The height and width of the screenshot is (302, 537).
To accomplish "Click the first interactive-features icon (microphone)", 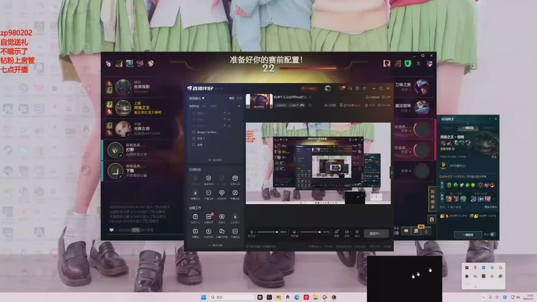I will click(x=195, y=179).
